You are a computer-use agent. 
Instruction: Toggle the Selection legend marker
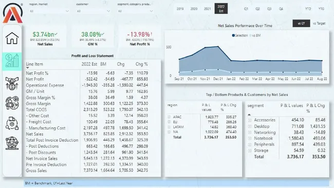coord(233,35)
